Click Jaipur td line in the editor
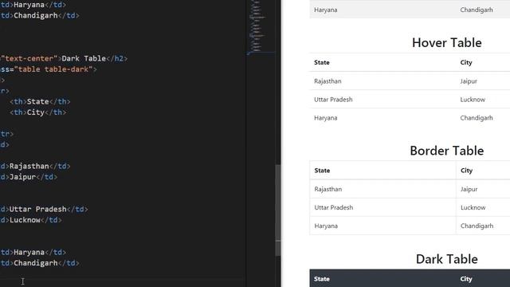The image size is (510, 287). [29, 177]
